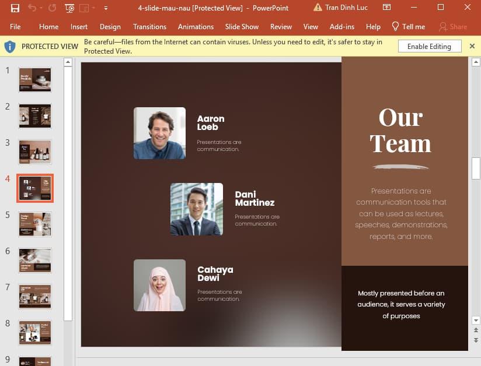Click Aaron Loeb's profile photo on the slide
Screen dimensions: 481x366
pyautogui.click(x=159, y=133)
